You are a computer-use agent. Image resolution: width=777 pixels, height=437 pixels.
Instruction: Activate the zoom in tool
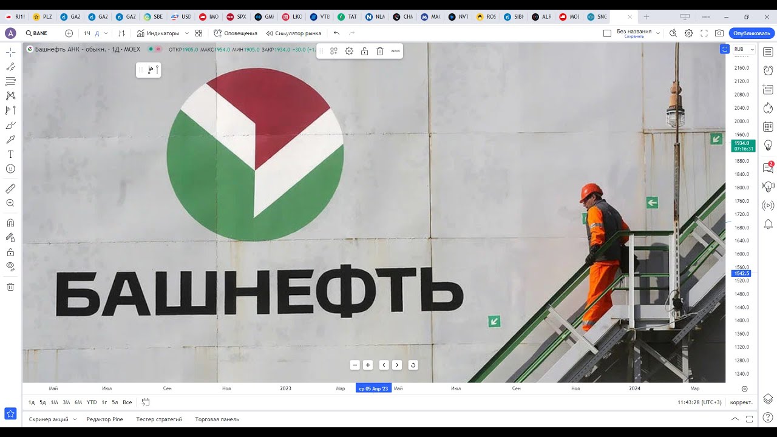point(10,203)
